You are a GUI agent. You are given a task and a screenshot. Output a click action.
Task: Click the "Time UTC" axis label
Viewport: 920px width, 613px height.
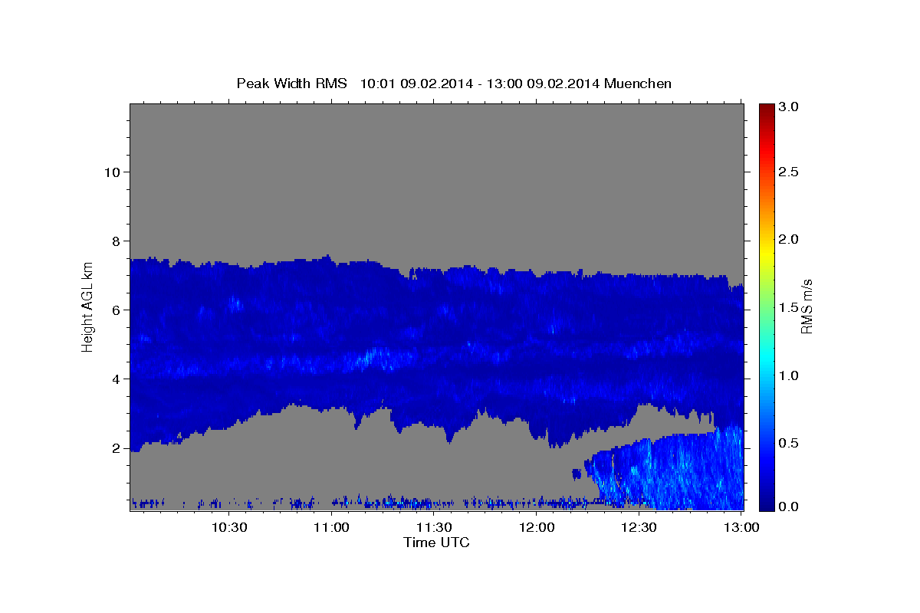(436, 543)
